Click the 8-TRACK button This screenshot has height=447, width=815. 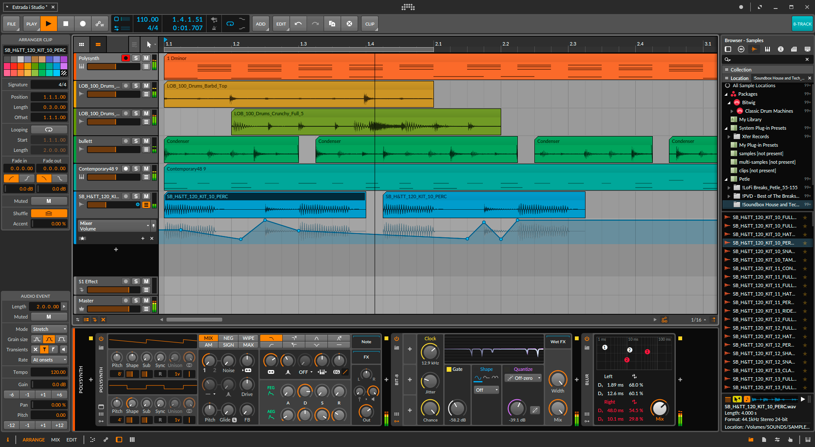[x=802, y=24]
